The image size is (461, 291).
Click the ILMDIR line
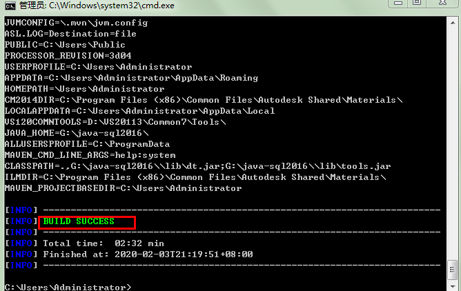tap(195, 177)
